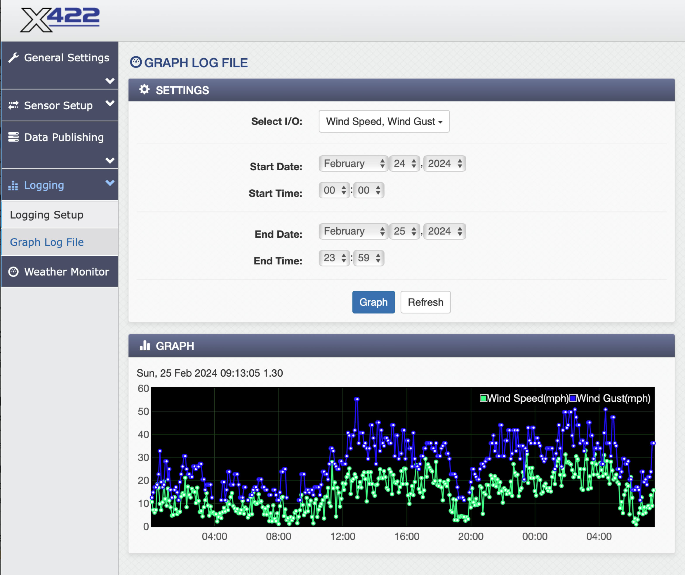The height and width of the screenshot is (575, 685).
Task: Collapse the Logging menu chevron
Action: pyautogui.click(x=110, y=183)
